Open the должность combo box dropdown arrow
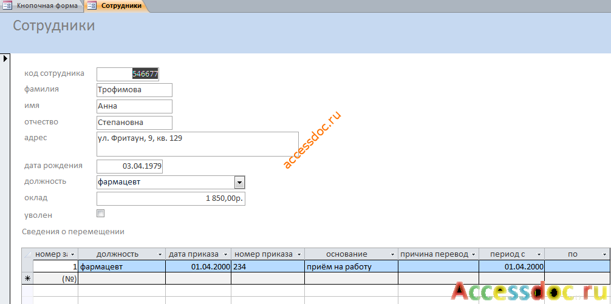 click(x=240, y=182)
